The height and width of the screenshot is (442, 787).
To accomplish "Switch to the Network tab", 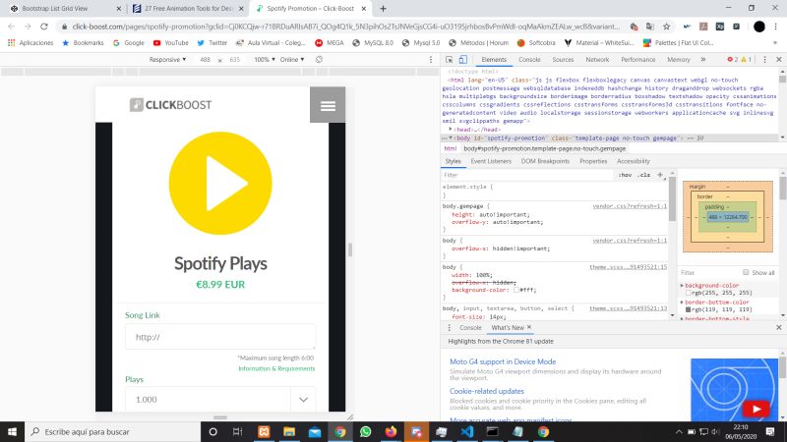I will [597, 60].
